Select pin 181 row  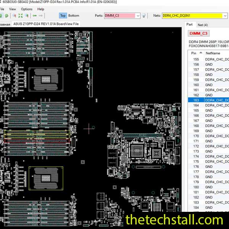[208, 192]
